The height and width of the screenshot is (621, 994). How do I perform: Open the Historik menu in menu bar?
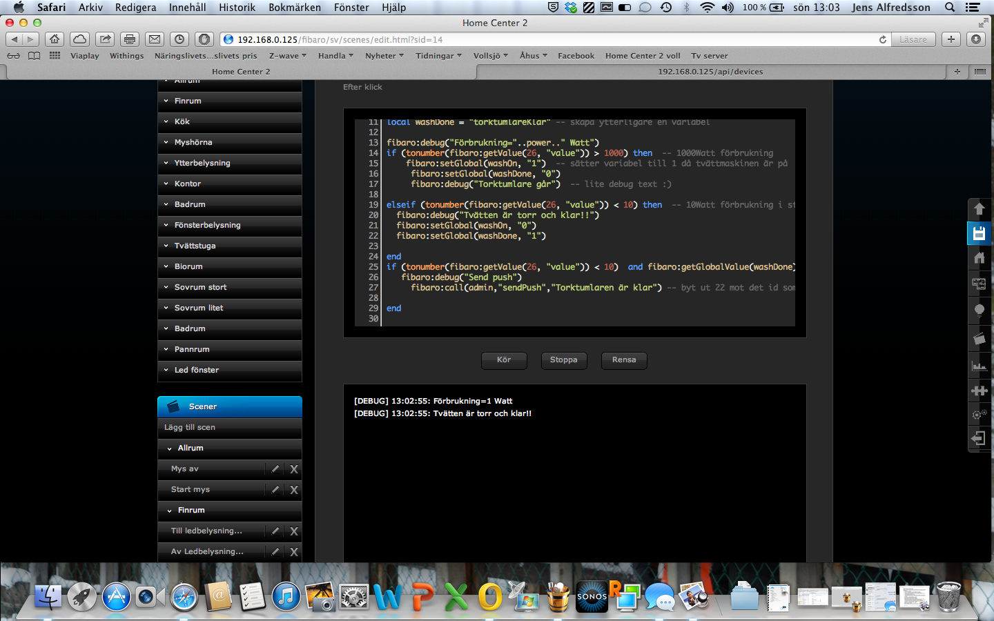tap(237, 8)
